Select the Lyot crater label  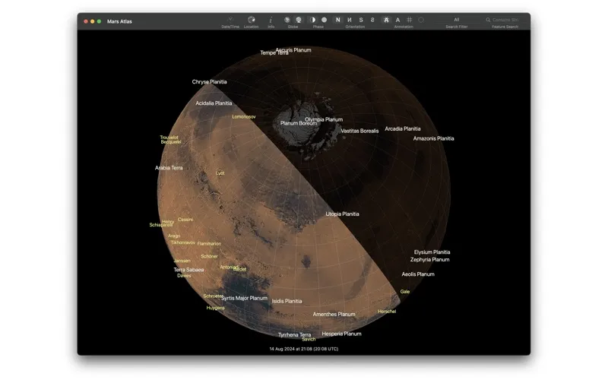[220, 173]
